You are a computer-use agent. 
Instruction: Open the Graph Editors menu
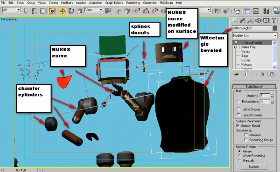(114, 3)
